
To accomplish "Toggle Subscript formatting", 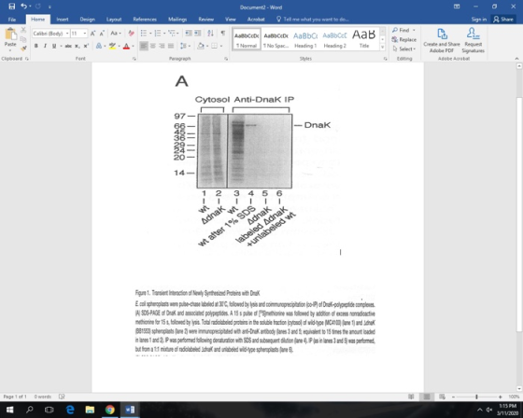I will tap(77, 46).
